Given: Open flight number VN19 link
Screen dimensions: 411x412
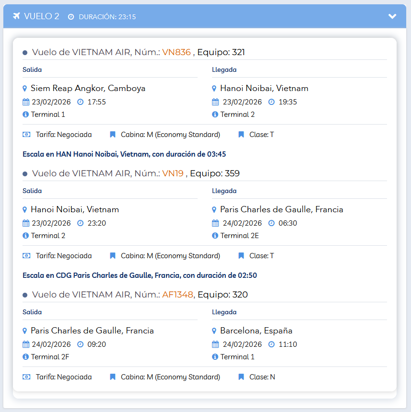Looking at the screenshot, I should click(173, 173).
